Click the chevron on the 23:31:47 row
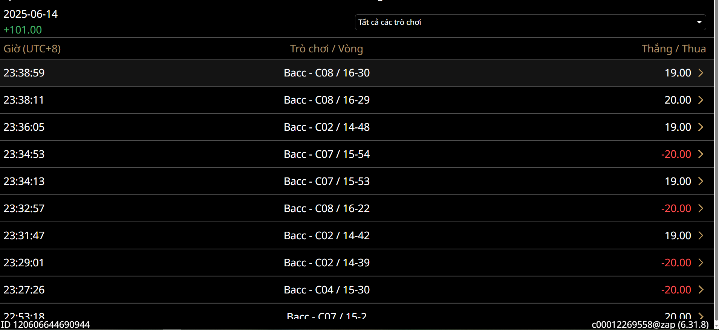This screenshot has height=330, width=719. 701,235
